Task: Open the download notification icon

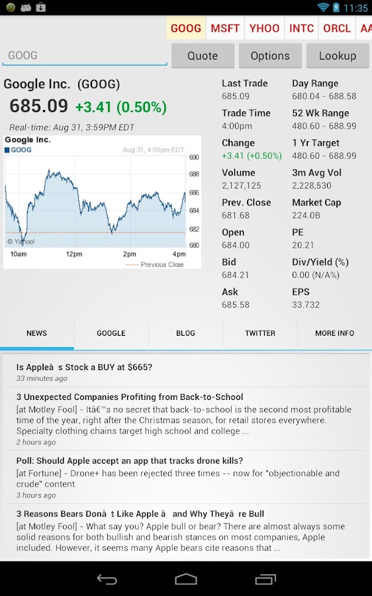Action: [40, 7]
